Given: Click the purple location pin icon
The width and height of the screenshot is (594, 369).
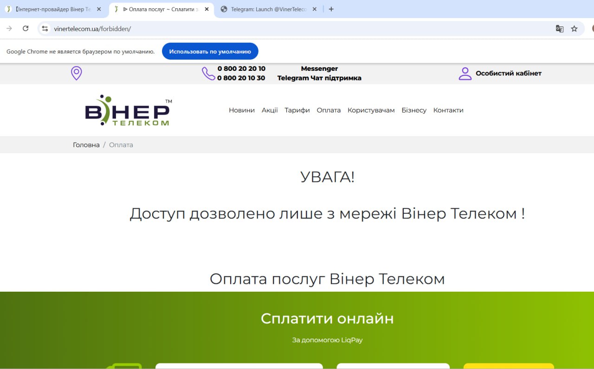Looking at the screenshot, I should 77,73.
